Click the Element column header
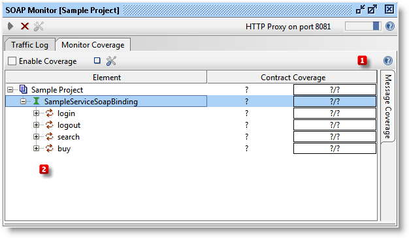409x238 pixels. click(x=106, y=78)
